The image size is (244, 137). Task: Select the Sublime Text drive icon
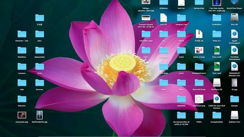234,115
